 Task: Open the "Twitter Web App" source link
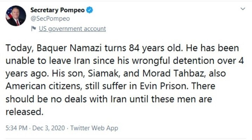click(94, 128)
